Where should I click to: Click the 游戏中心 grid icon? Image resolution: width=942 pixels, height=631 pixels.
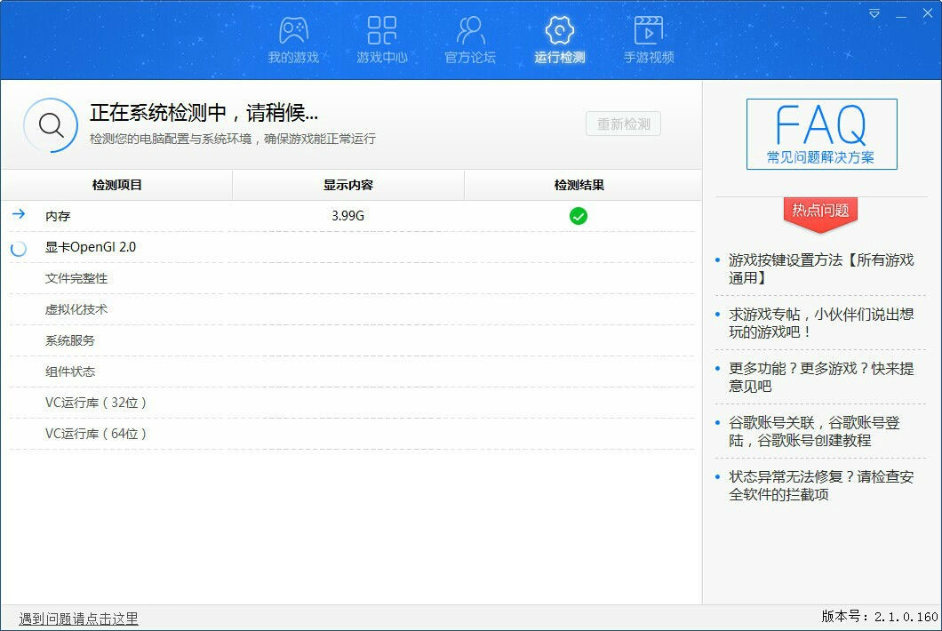click(x=380, y=29)
